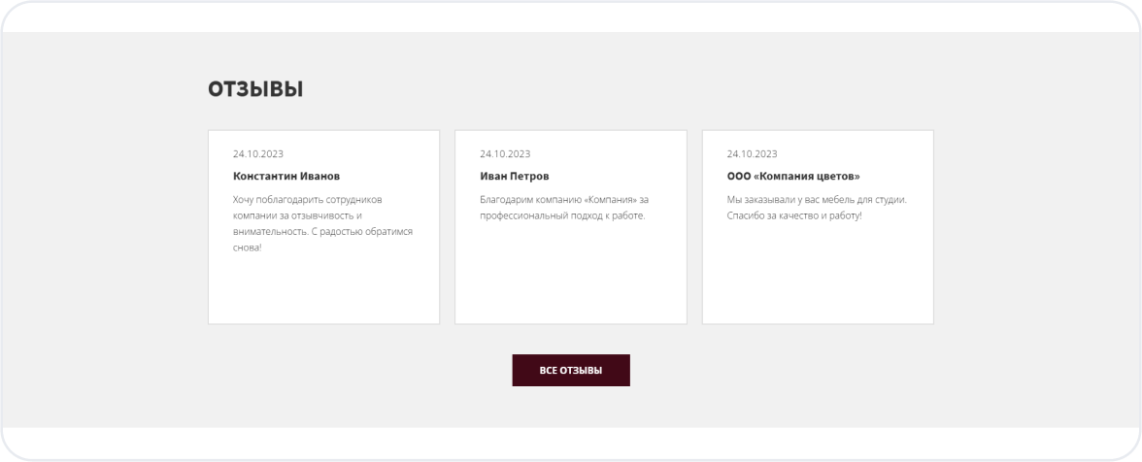Click ООО «Компания цветов» reviewer name

(x=793, y=177)
